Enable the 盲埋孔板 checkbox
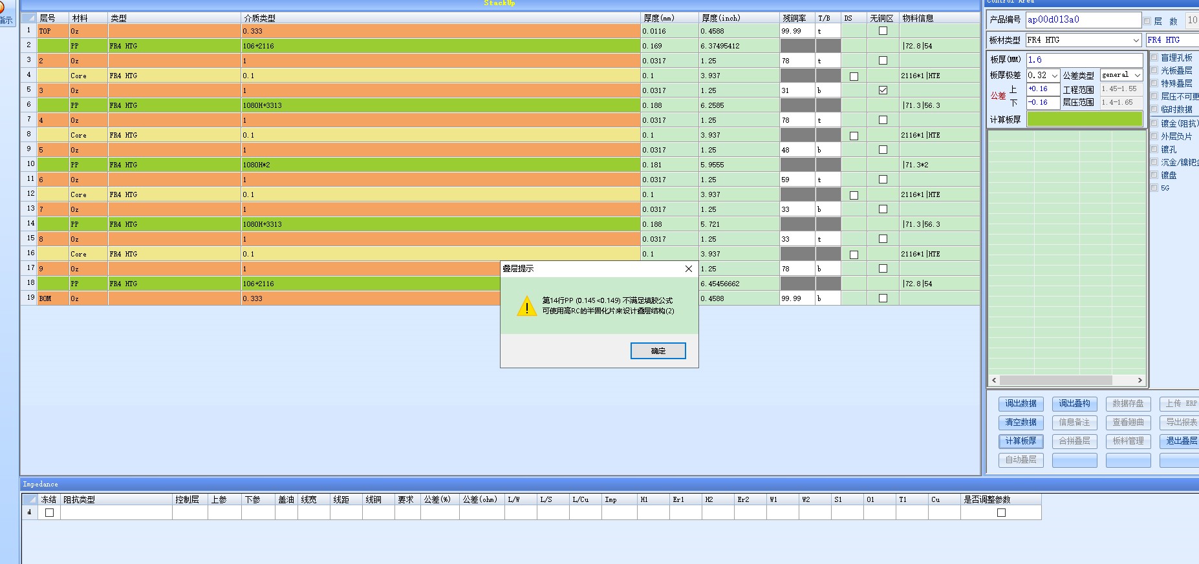The width and height of the screenshot is (1199, 564). pyautogui.click(x=1154, y=57)
